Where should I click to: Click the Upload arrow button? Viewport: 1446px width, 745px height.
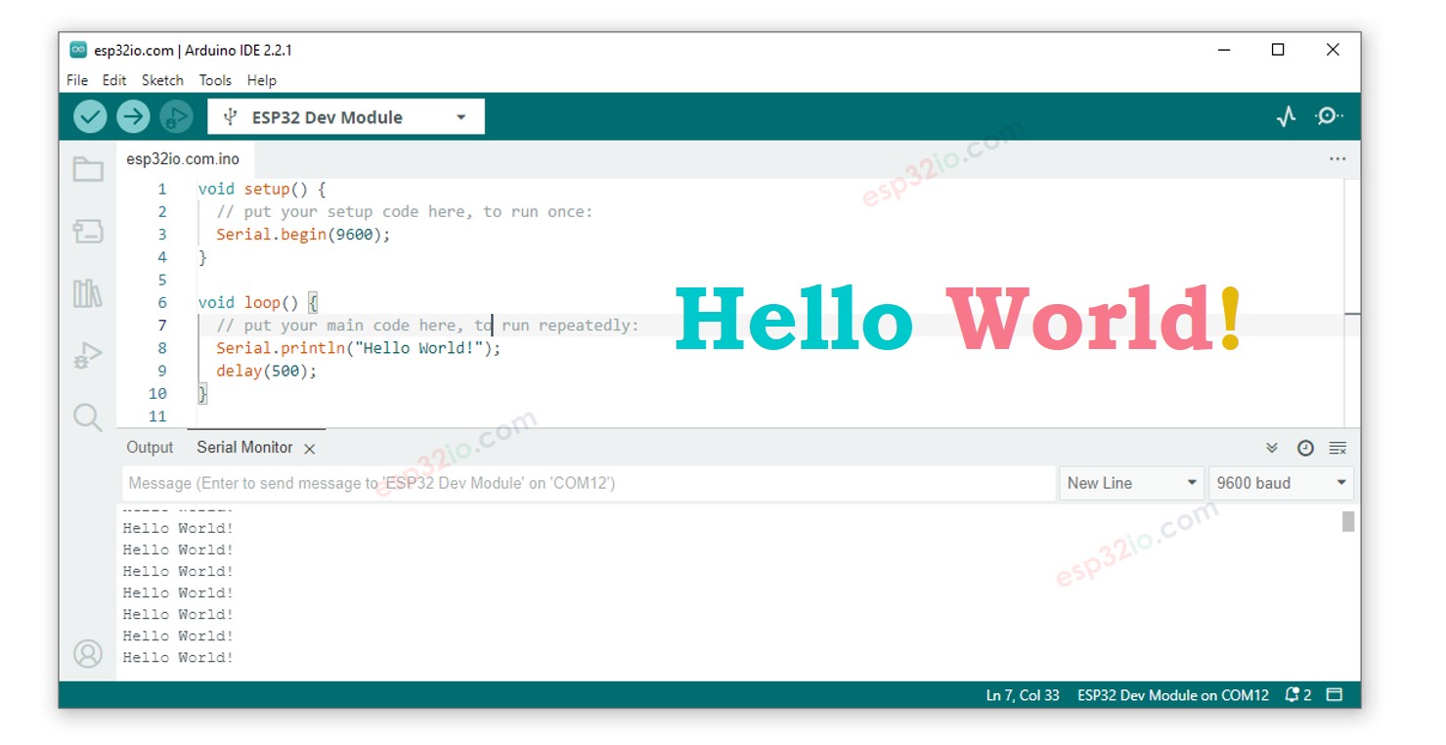(133, 117)
